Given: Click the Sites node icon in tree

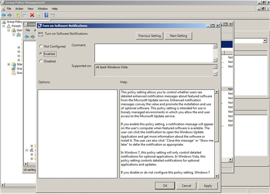Looking at the screenshot, I should tap(13, 64).
